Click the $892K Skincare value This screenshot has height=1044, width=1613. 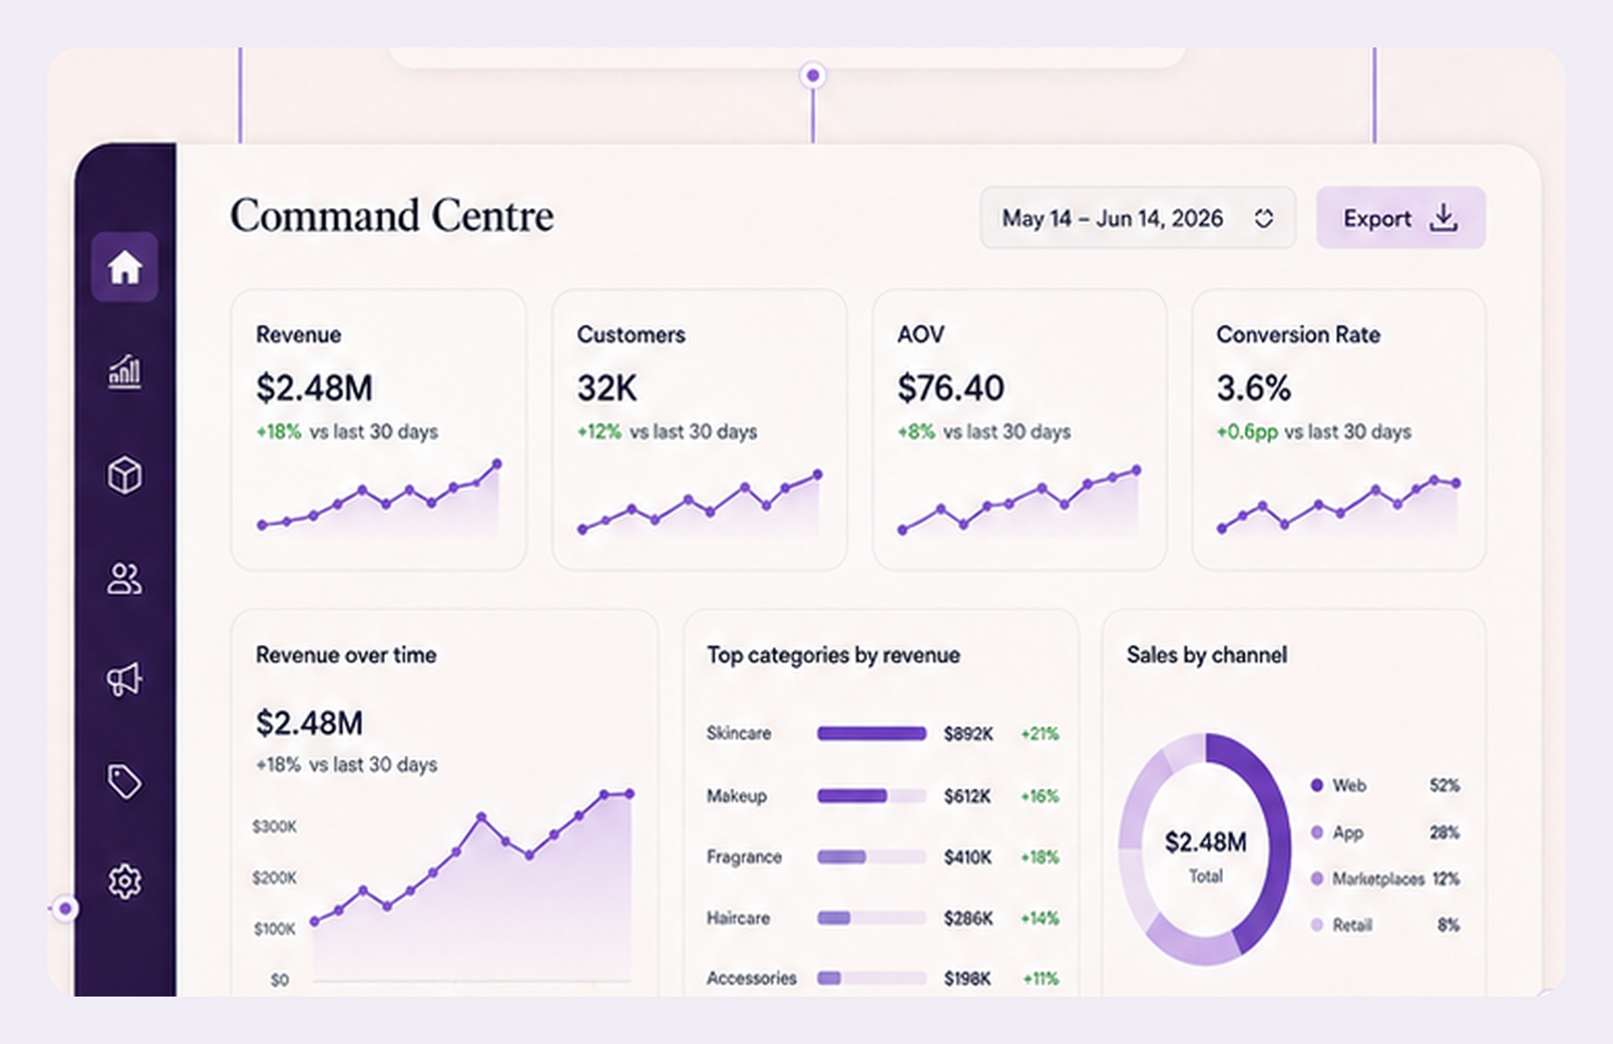[968, 734]
